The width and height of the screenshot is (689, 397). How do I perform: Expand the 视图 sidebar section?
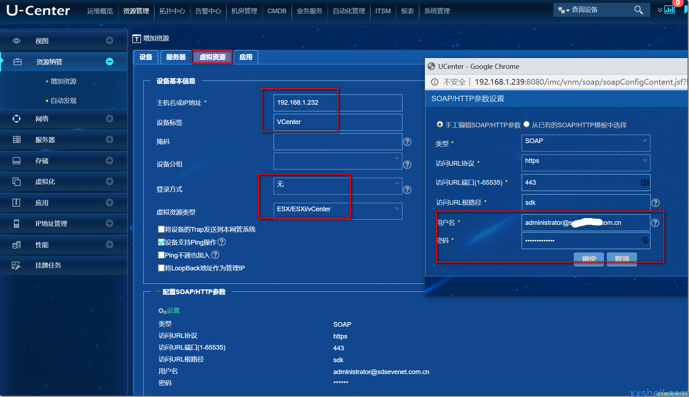pos(109,41)
